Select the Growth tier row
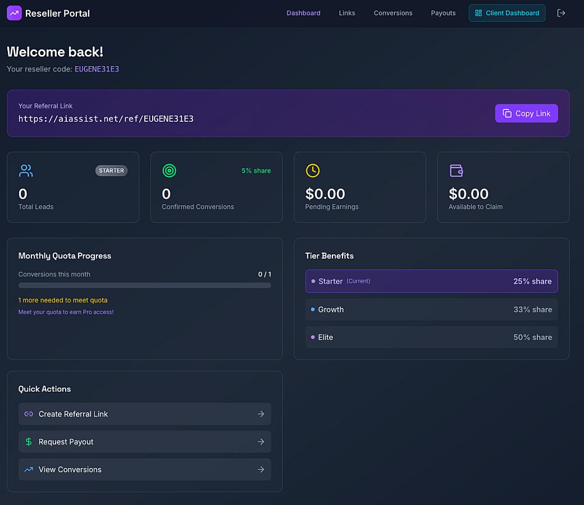Viewport: 584px width, 505px height. (x=431, y=309)
